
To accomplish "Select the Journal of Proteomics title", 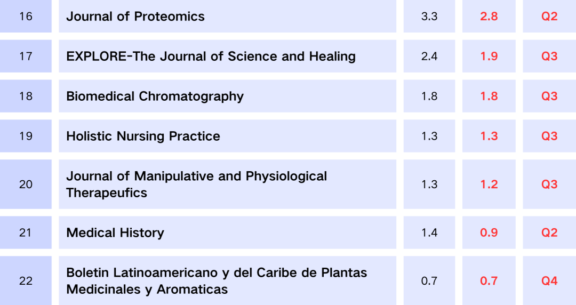I will click(x=135, y=17).
